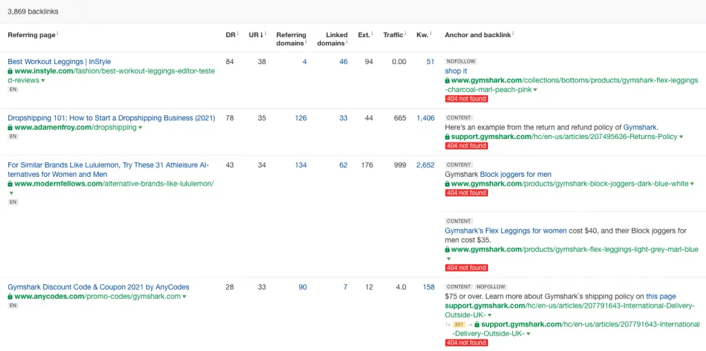Screen dimensions: 706x351
Task: Open referring domains count 134 for modernfellows
Action: tap(301, 165)
